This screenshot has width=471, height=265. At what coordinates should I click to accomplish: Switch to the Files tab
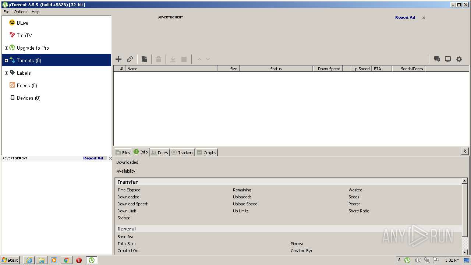coord(123,152)
